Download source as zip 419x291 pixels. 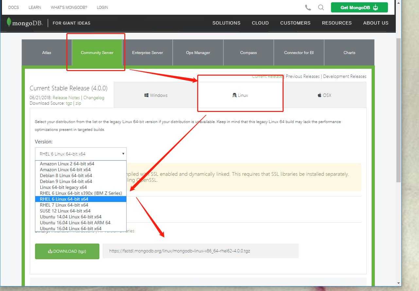(78, 103)
